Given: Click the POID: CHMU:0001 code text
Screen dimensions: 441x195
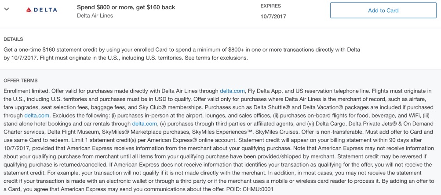Looking at the screenshot, I should (250, 189).
